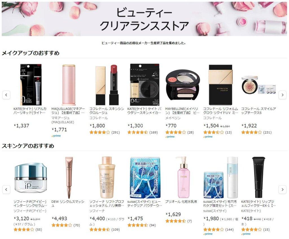Screen dimensions: 289x239
Task: Show next makeup carousel items
Action: click(x=282, y=95)
